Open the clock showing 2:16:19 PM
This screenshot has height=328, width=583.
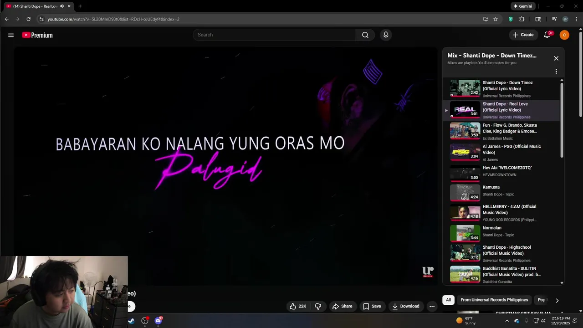561,321
